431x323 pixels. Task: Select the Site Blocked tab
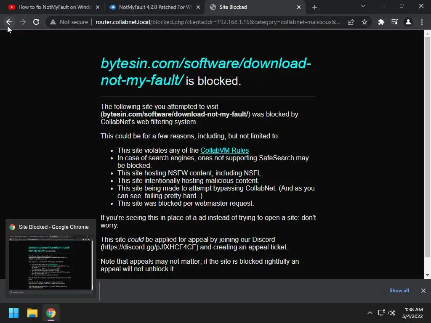255,7
